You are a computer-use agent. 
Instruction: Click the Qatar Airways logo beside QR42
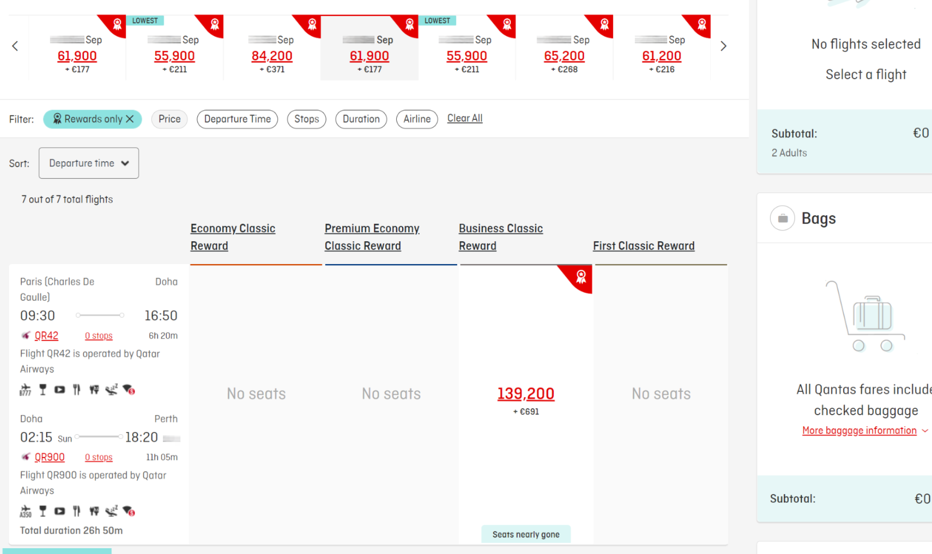[25, 336]
